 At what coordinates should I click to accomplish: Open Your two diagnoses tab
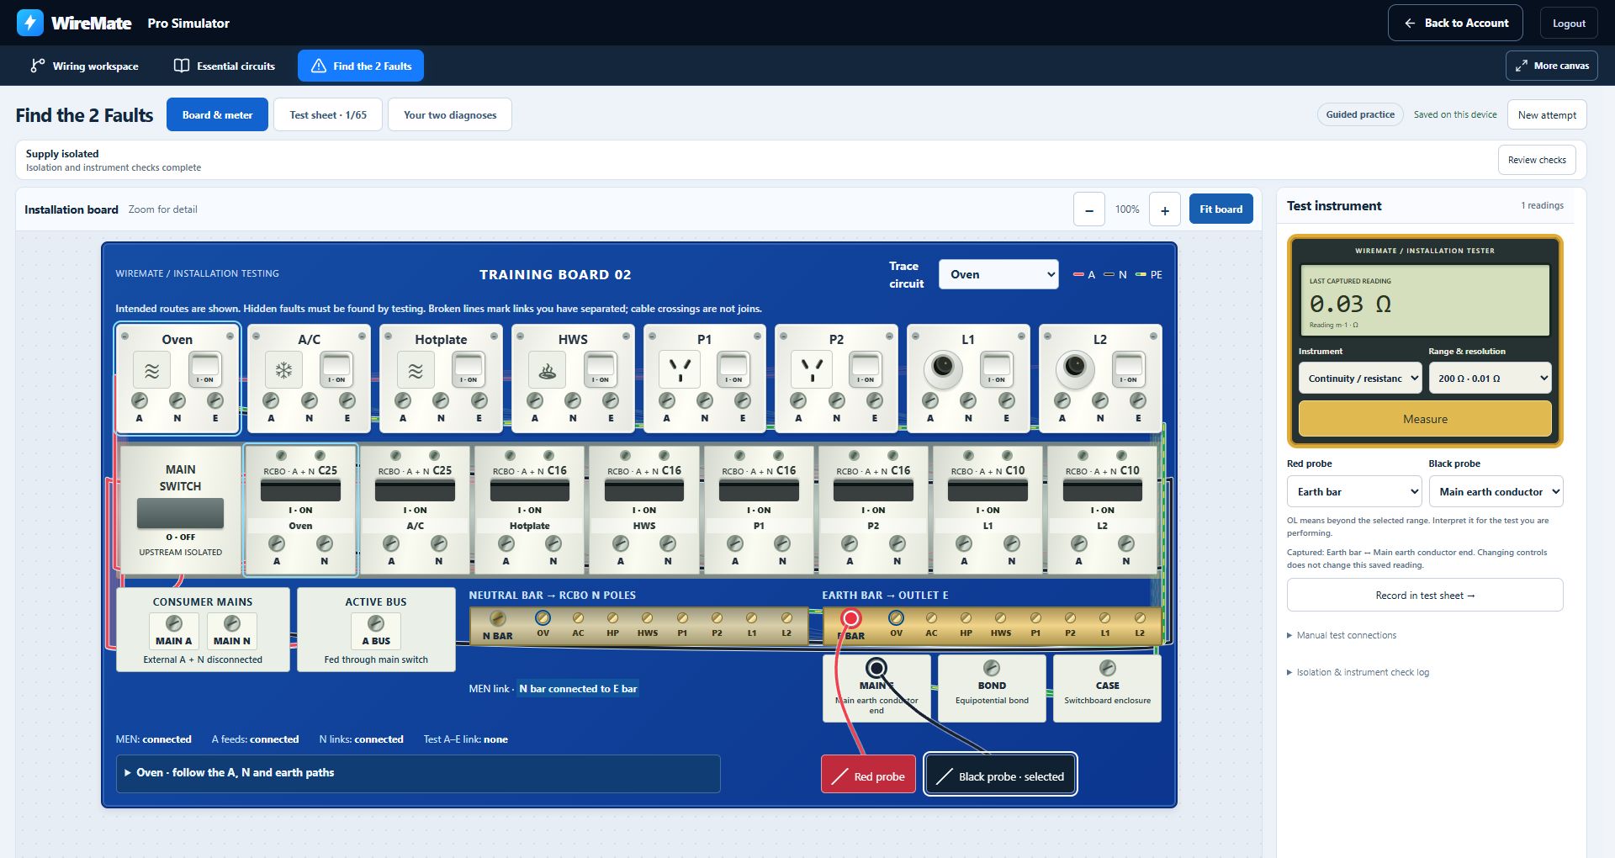(x=450, y=115)
